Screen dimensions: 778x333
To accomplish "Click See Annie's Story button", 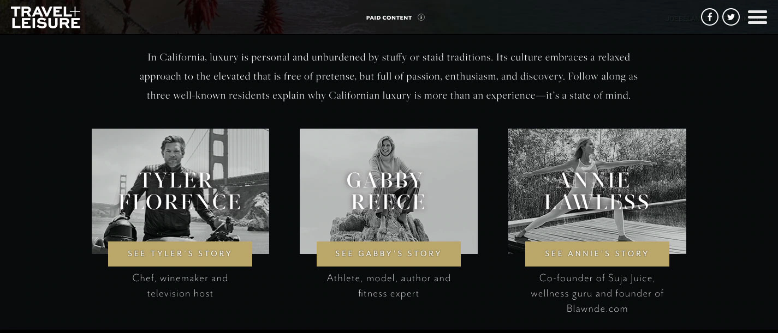I will coord(597,254).
